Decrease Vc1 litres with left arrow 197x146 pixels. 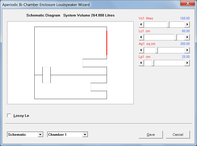point(141,24)
